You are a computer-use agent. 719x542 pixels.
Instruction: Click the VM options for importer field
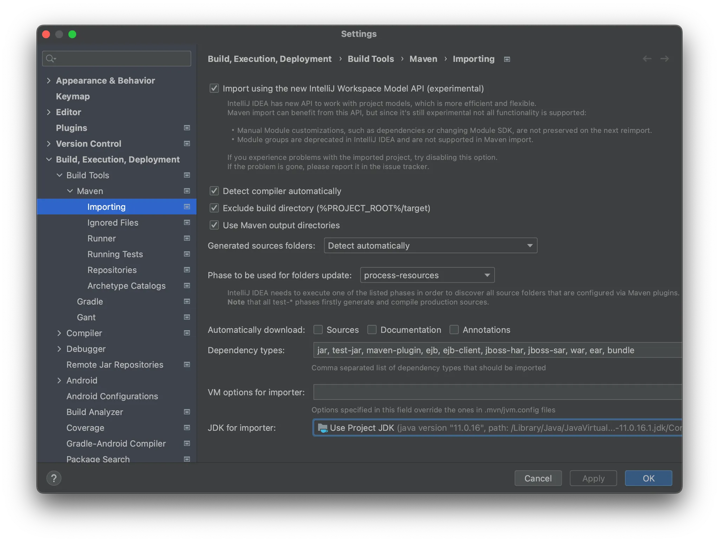click(497, 392)
